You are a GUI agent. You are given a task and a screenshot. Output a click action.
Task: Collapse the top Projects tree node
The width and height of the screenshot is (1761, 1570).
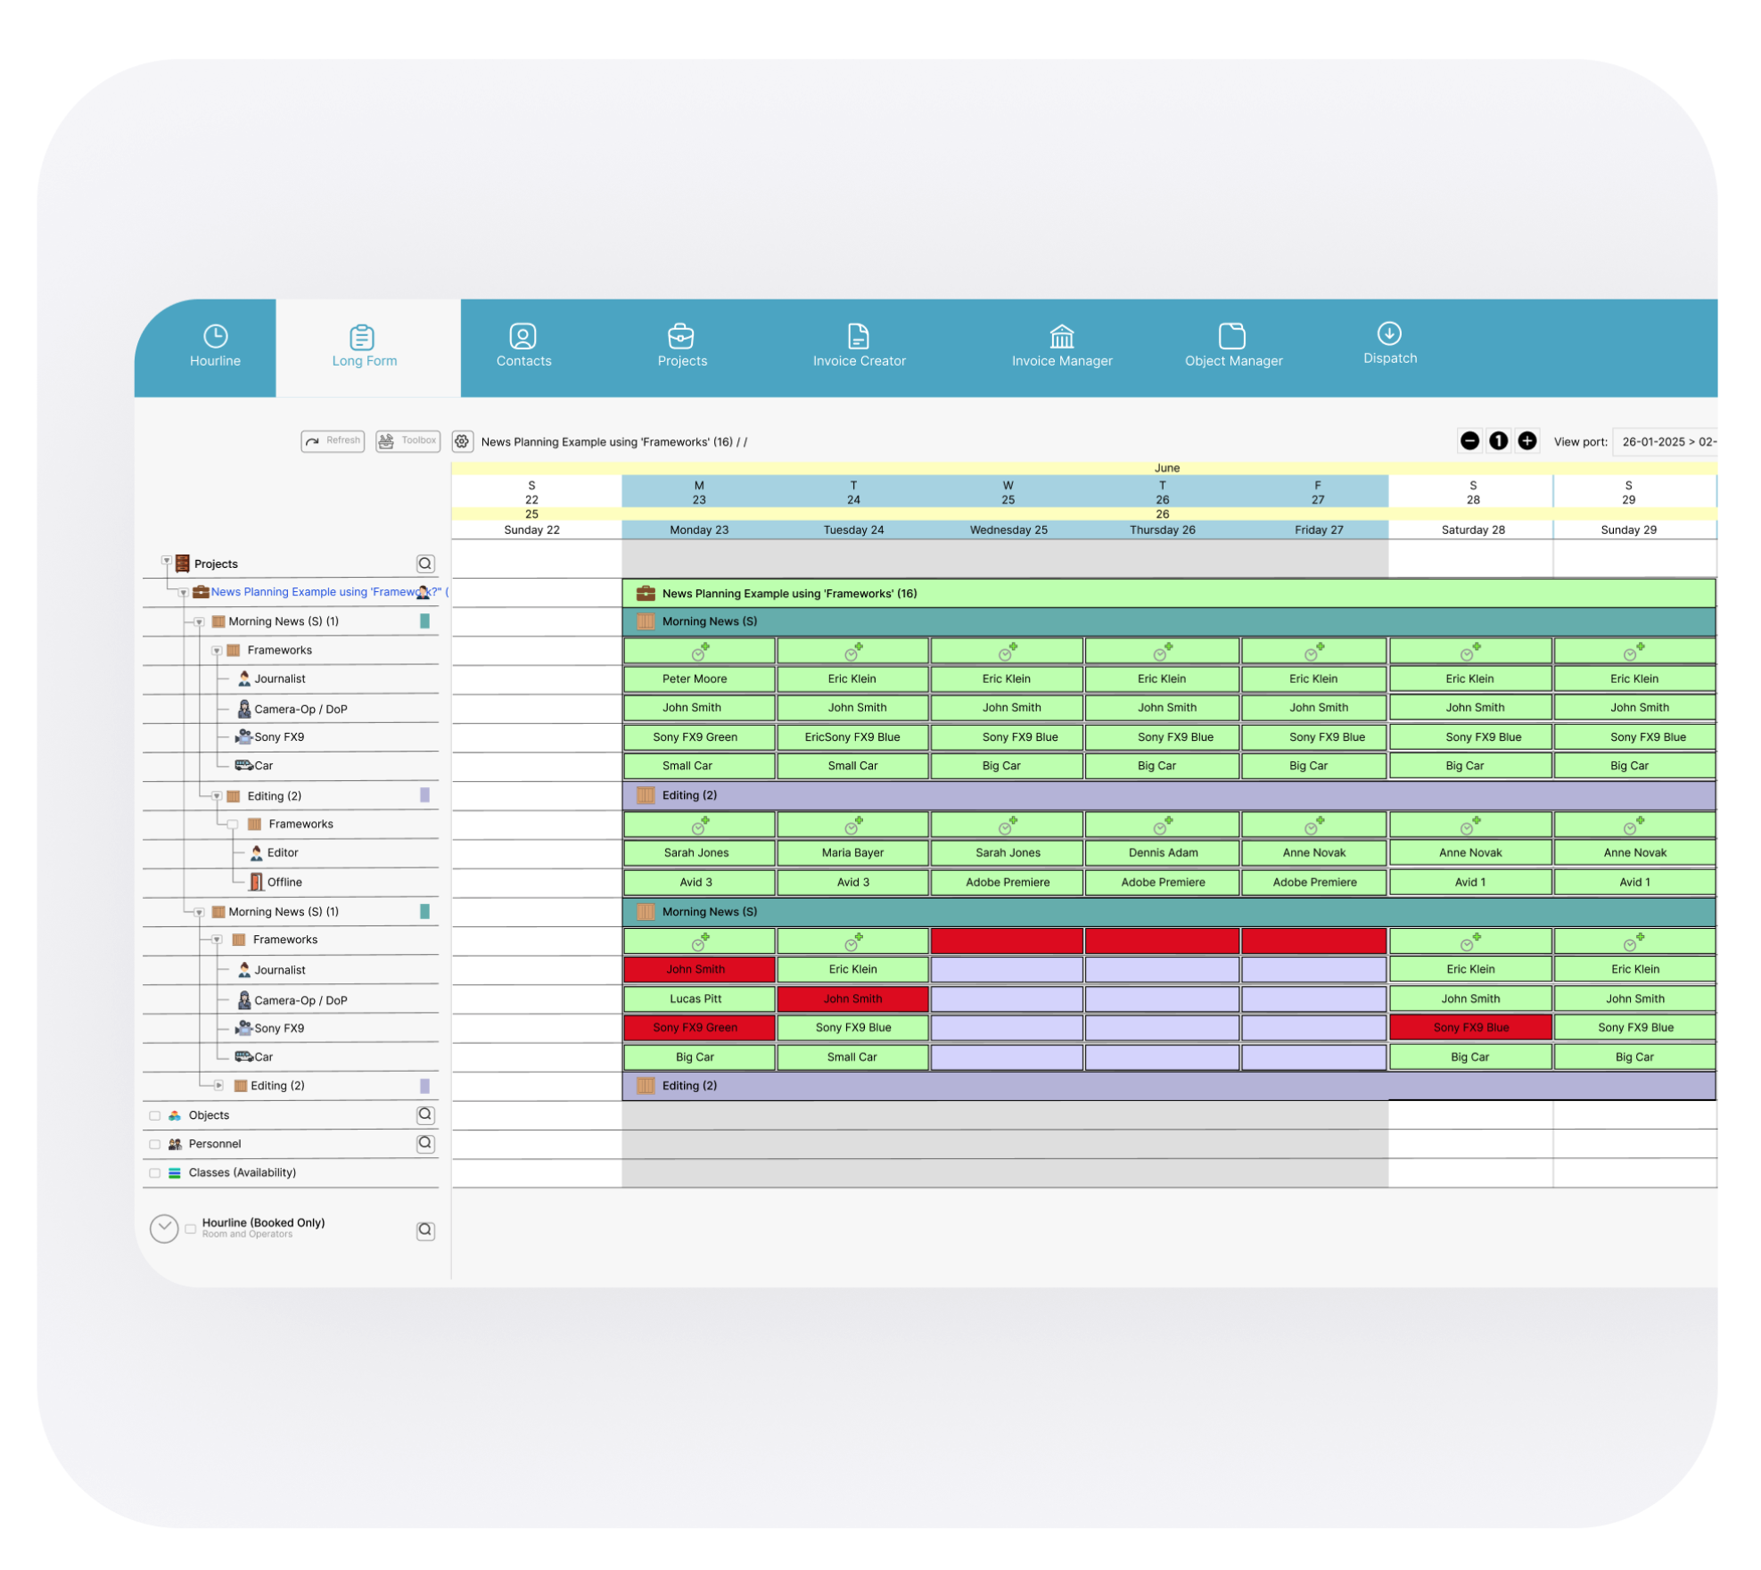click(167, 561)
